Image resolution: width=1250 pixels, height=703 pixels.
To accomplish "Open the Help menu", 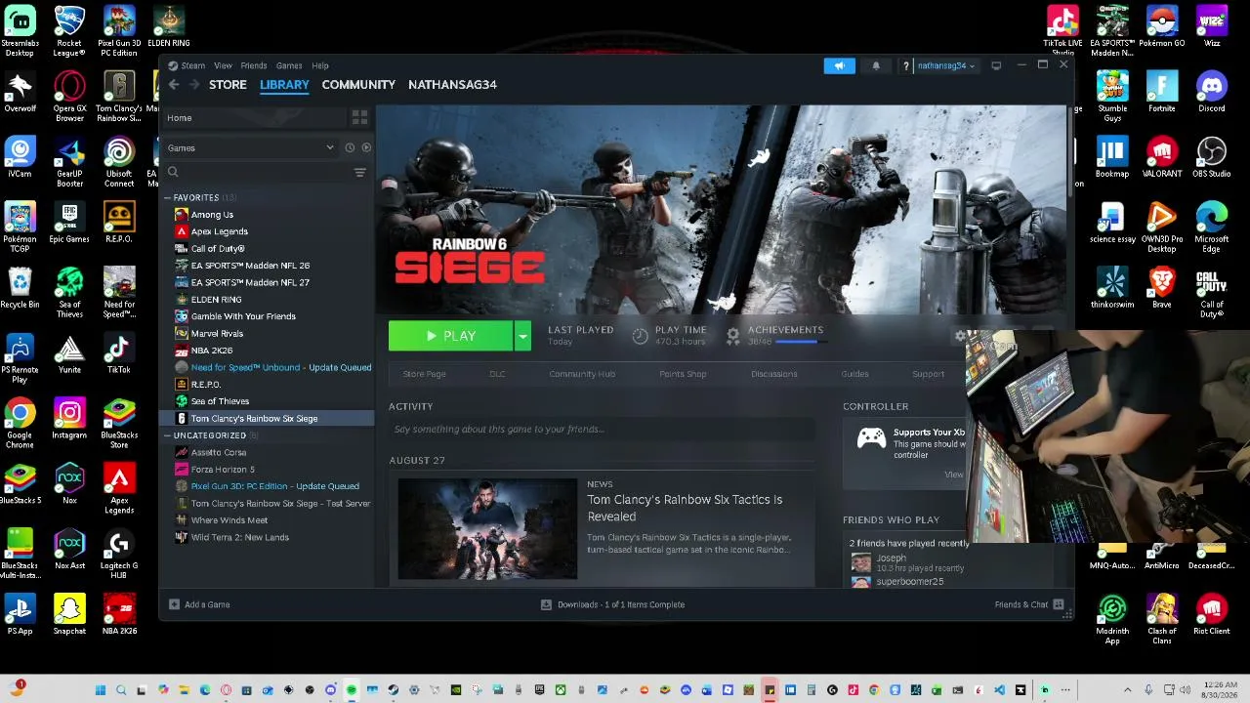I will (x=320, y=65).
